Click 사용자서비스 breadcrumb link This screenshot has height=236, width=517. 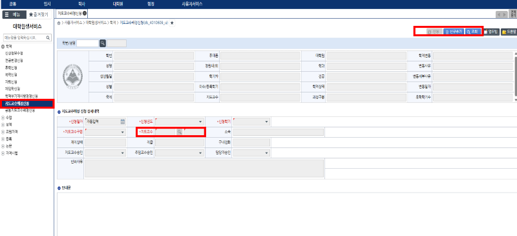[74, 23]
